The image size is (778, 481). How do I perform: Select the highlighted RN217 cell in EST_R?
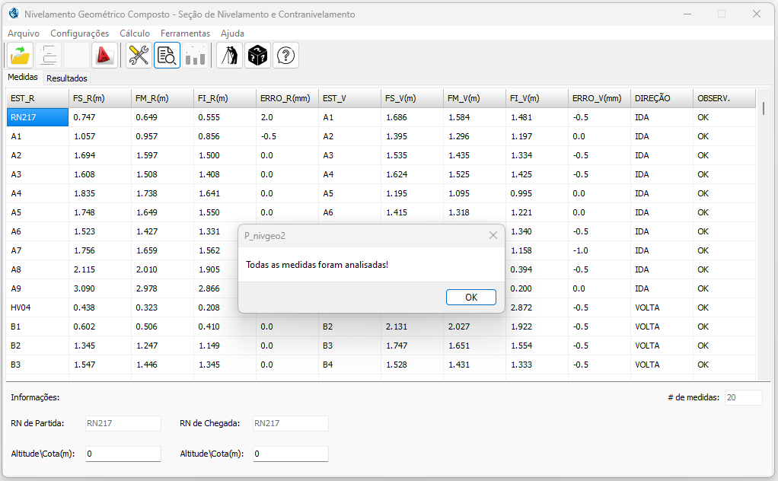37,117
